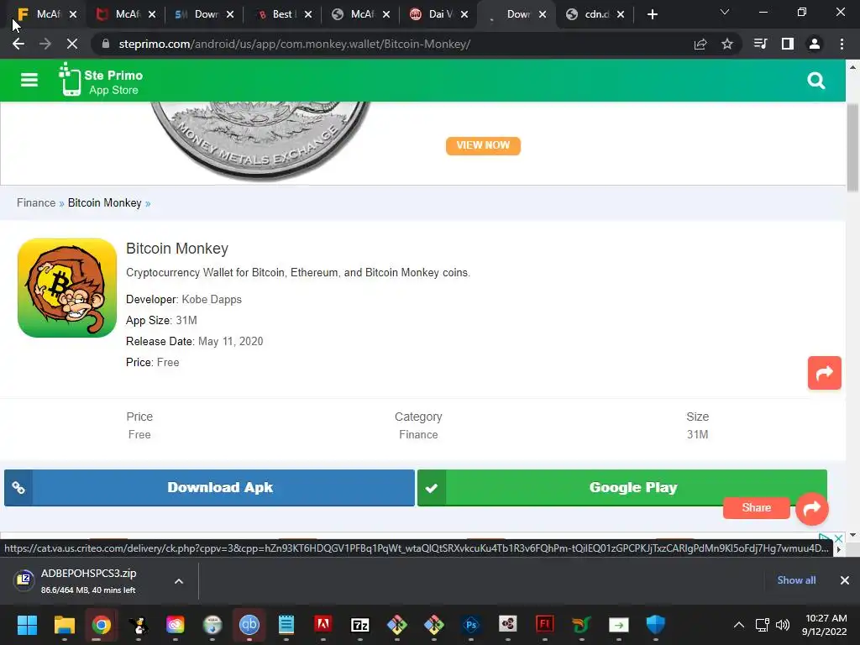
Task: Launch 7-Zip from the taskbar
Action: (x=360, y=625)
